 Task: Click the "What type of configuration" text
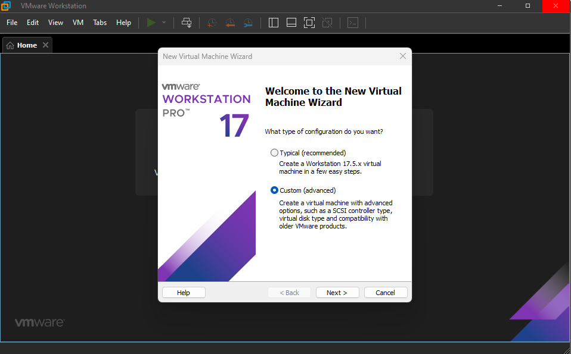coord(324,131)
